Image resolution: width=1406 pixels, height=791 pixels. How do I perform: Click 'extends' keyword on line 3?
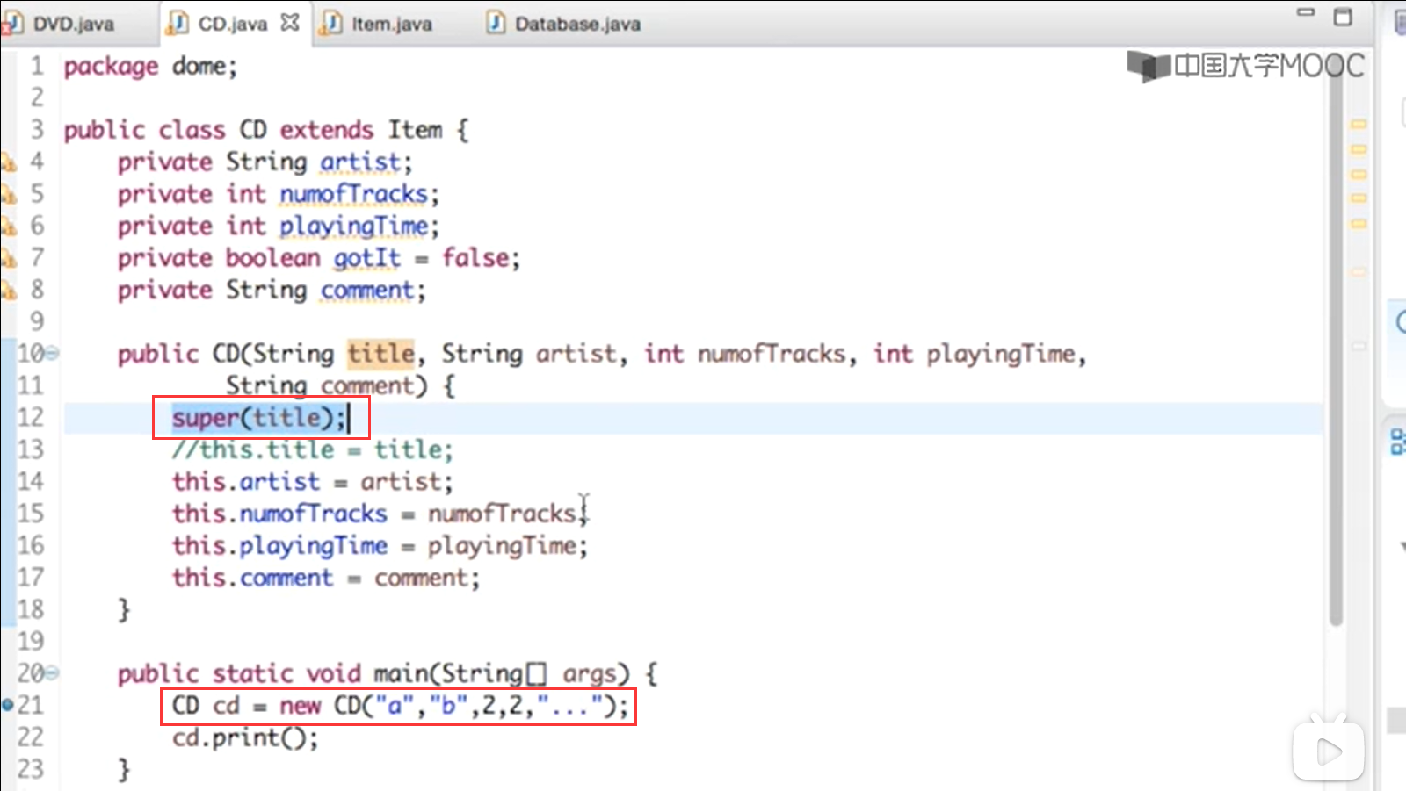(x=327, y=130)
